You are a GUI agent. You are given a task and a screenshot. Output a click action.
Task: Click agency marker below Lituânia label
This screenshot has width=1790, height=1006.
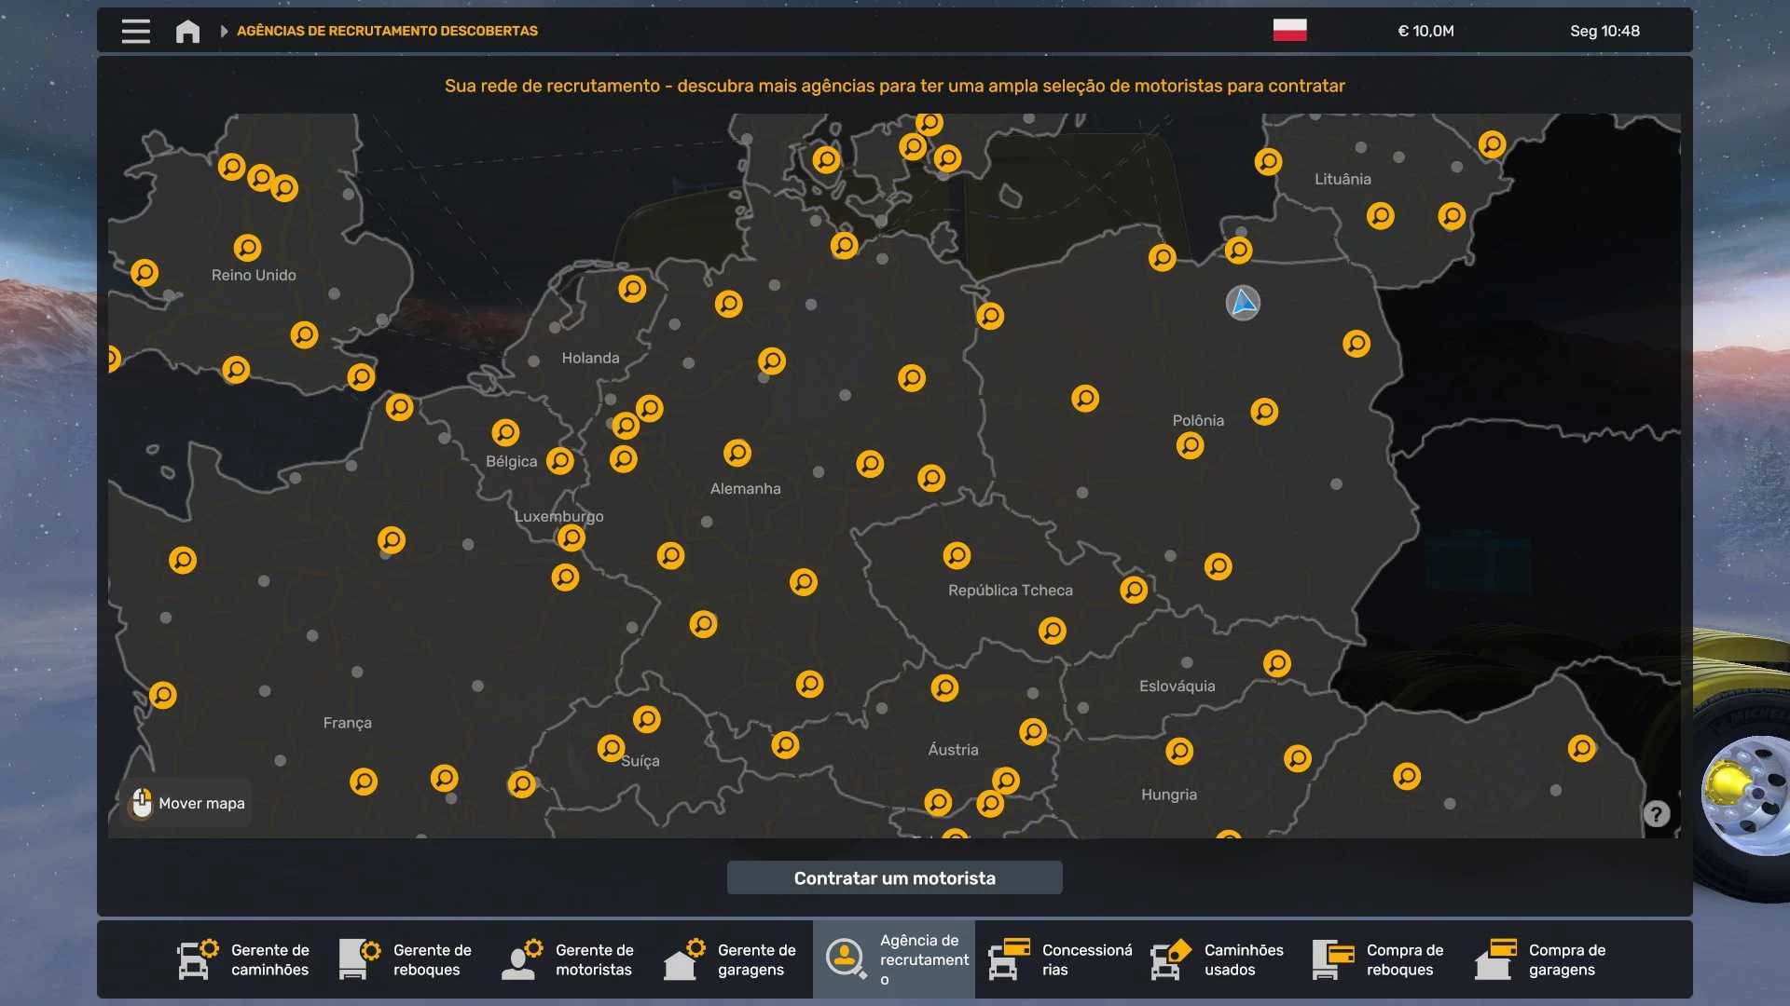click(1380, 216)
